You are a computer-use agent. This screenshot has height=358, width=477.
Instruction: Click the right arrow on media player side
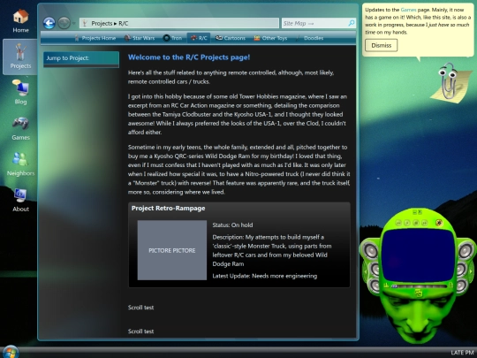pos(471,271)
